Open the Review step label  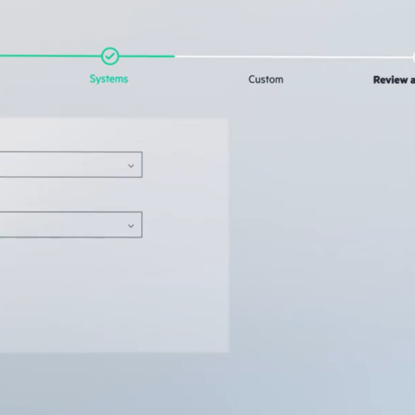[x=394, y=80]
